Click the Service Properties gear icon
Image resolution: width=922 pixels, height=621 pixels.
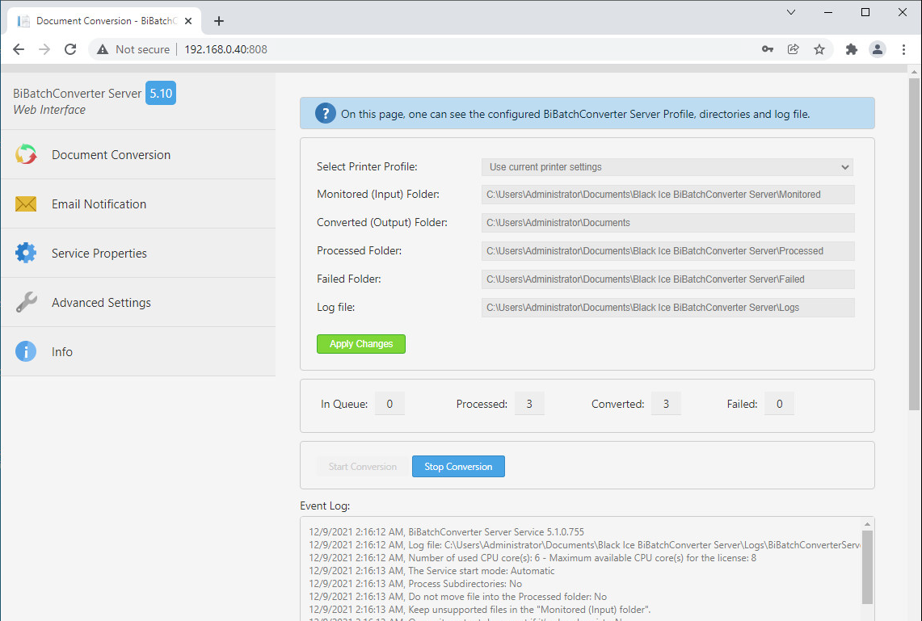(x=26, y=254)
